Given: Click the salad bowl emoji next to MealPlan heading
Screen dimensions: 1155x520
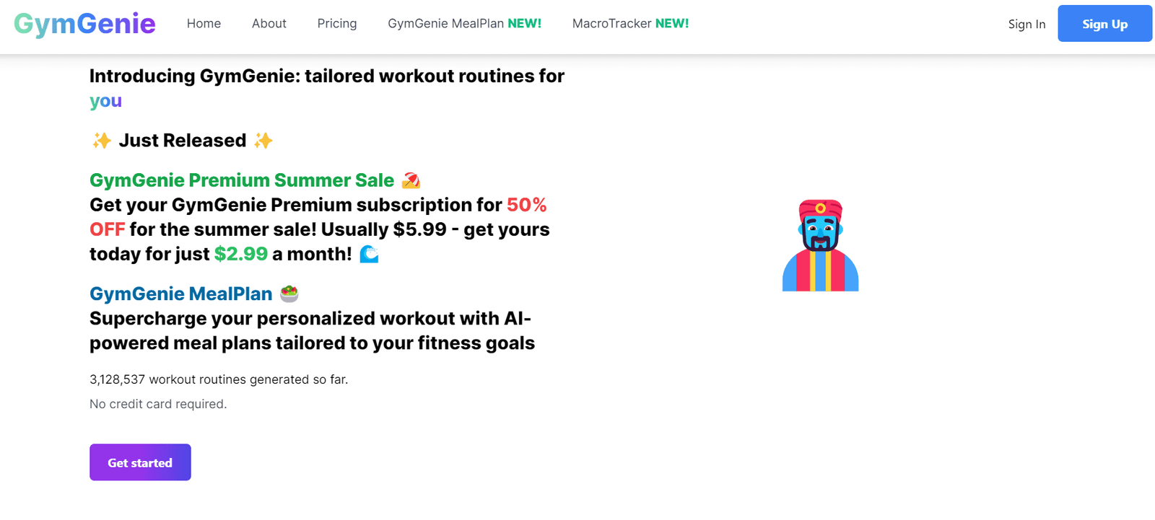Looking at the screenshot, I should click(x=289, y=294).
